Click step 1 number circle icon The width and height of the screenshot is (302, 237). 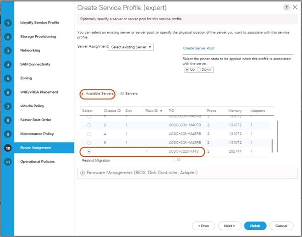(x=7, y=23)
